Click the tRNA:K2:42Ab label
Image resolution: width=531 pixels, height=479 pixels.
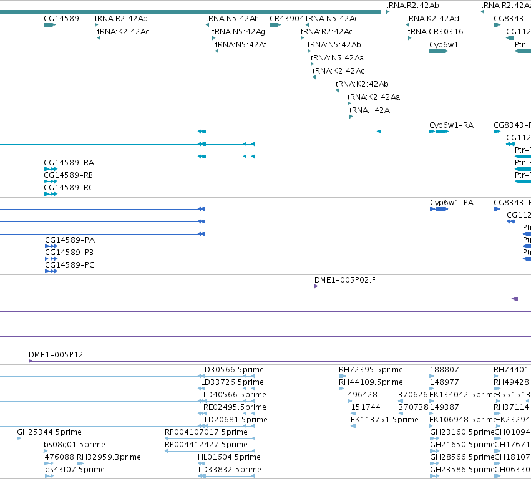pyautogui.click(x=362, y=84)
